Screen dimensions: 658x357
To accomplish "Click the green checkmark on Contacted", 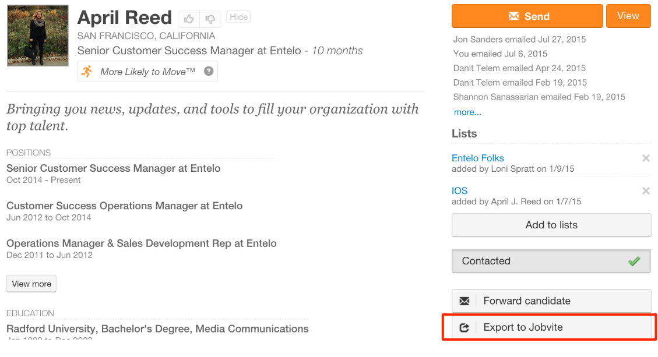I will pyautogui.click(x=634, y=261).
